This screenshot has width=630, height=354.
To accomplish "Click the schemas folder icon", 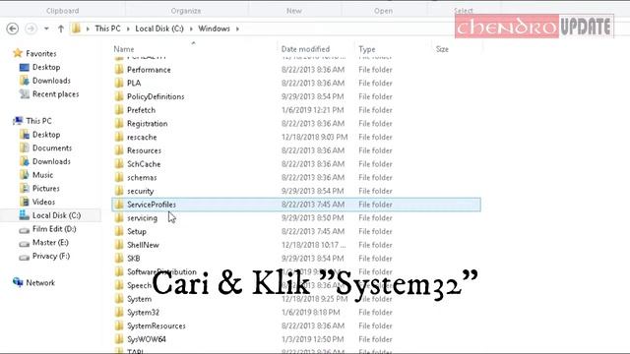I will (119, 177).
